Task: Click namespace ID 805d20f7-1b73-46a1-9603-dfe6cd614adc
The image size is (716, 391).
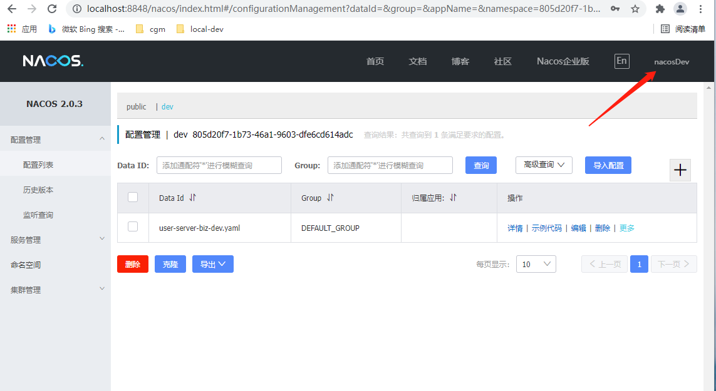Action: [272, 135]
